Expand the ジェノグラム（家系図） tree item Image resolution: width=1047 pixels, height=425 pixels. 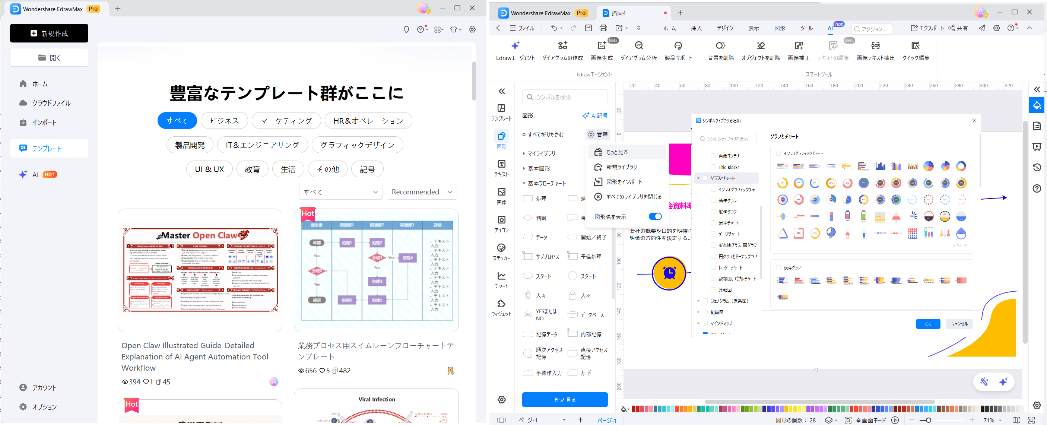698,301
